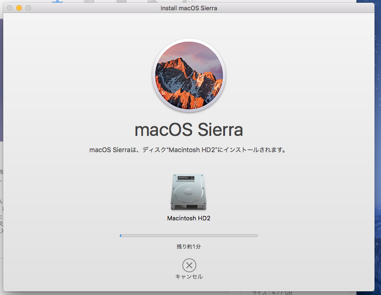Select the Macintosh HD2 drive icon
This screenshot has height=295, width=381.
(188, 192)
